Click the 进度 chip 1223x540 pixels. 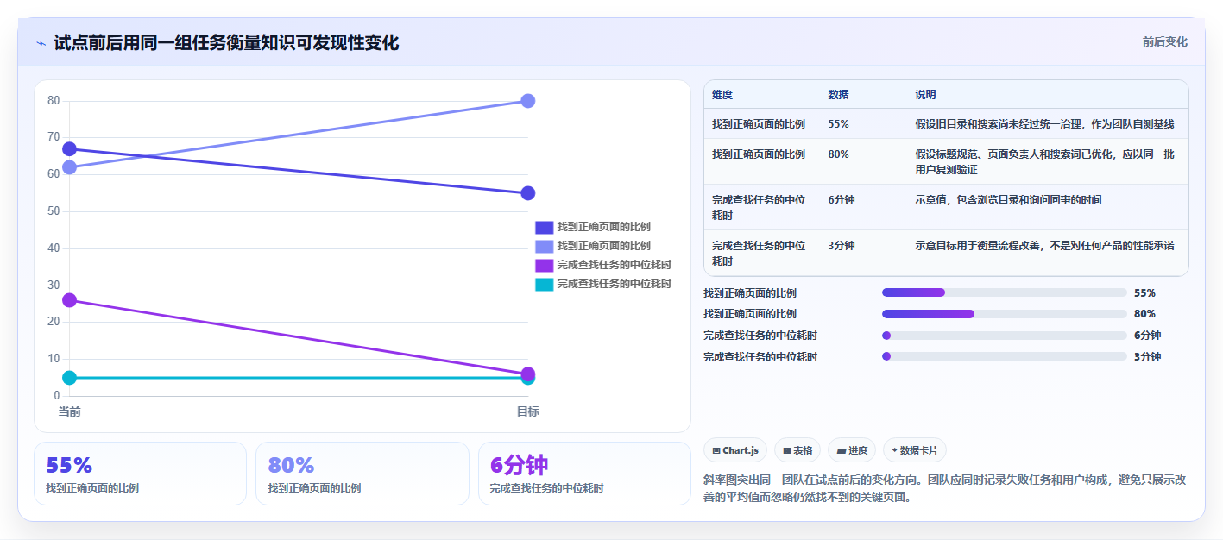tap(852, 450)
